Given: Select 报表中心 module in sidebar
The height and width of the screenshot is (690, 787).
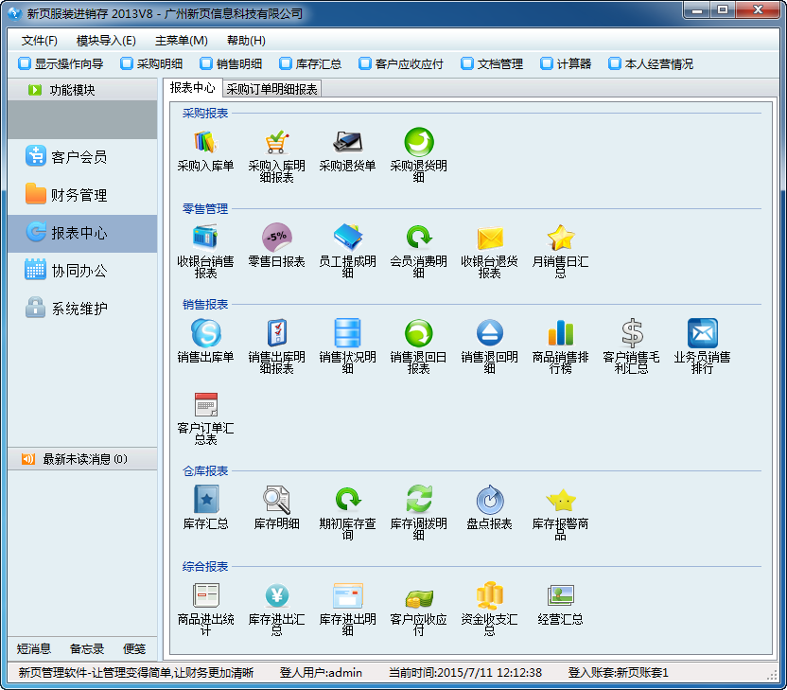Looking at the screenshot, I should tap(82, 233).
